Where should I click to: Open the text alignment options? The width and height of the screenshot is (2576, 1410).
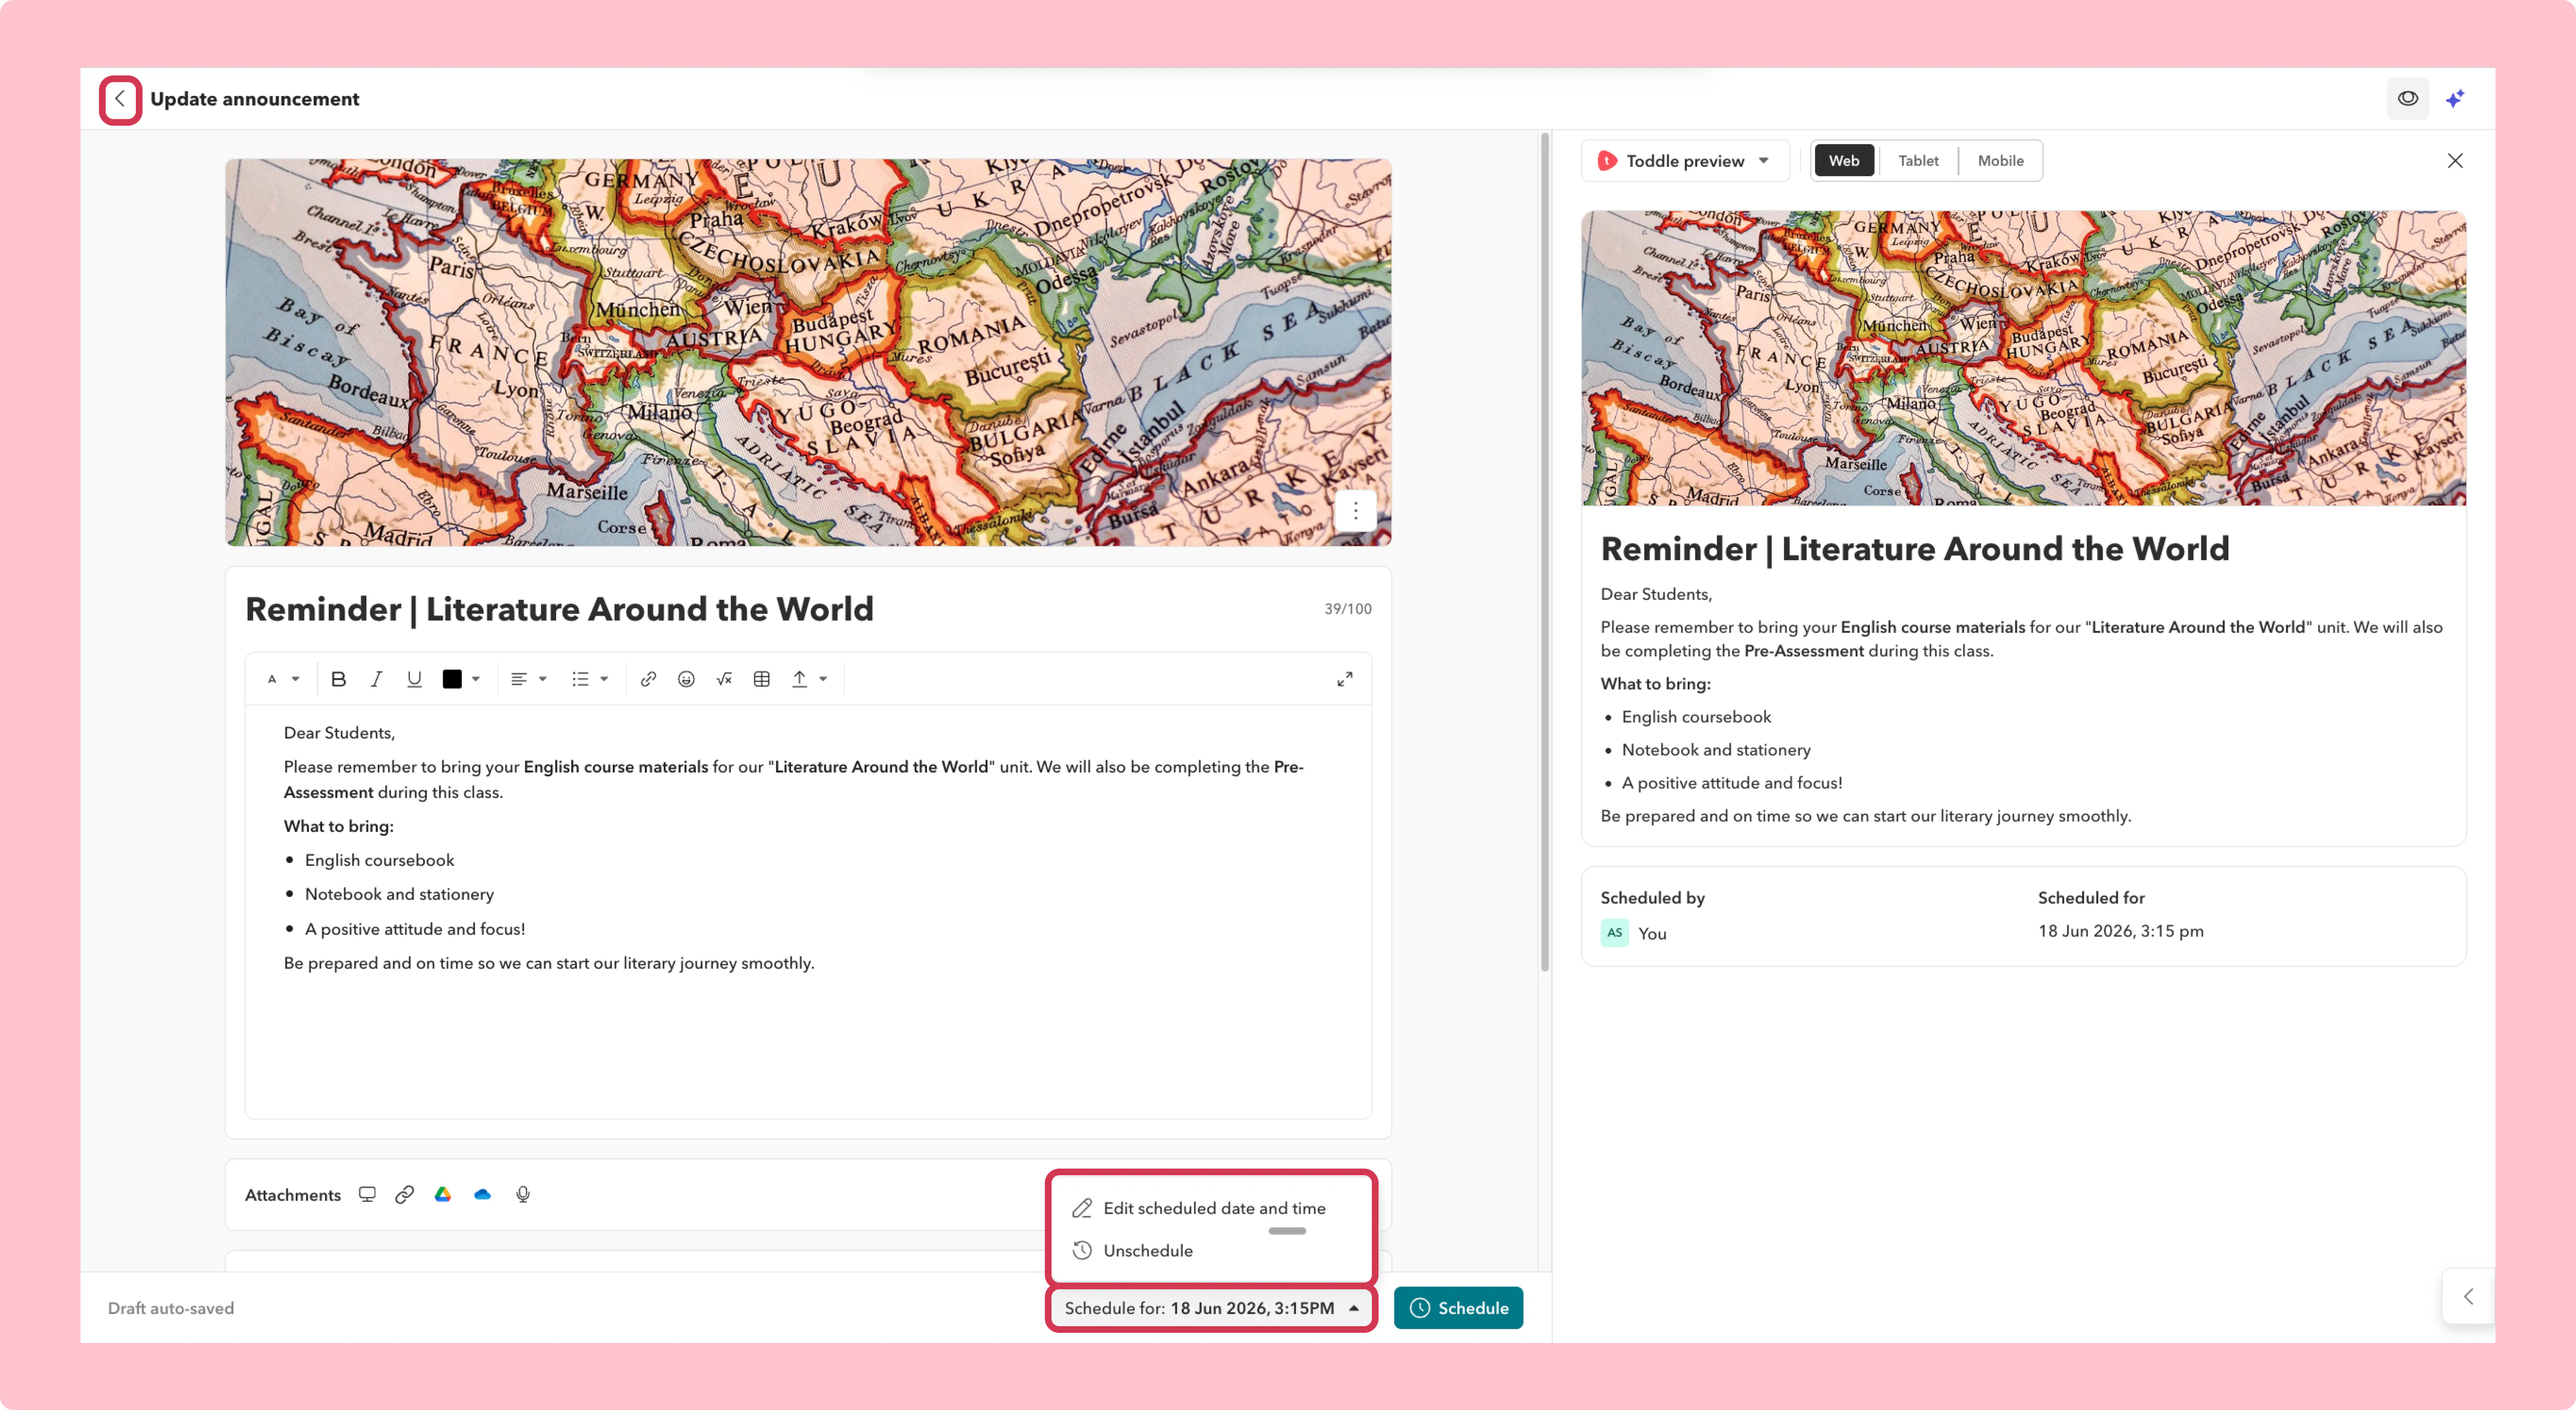[x=528, y=679]
